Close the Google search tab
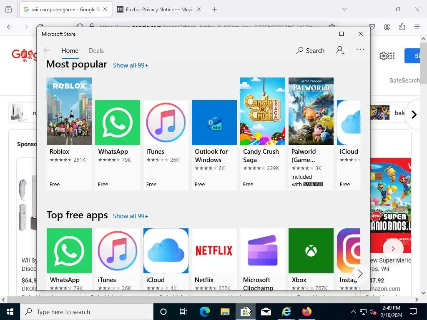Image resolution: width=427 pixels, height=320 pixels. pos(105,10)
